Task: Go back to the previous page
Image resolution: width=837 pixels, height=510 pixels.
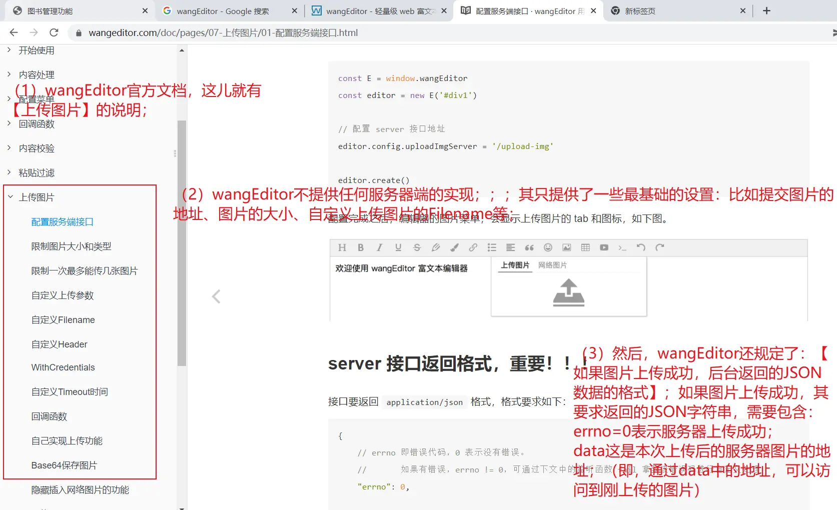Action: 14,32
